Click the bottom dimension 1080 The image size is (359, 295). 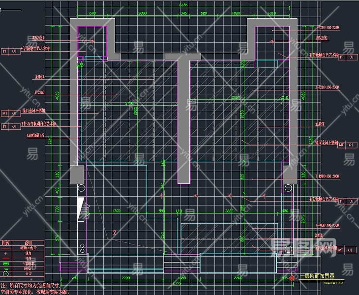pos(182,278)
